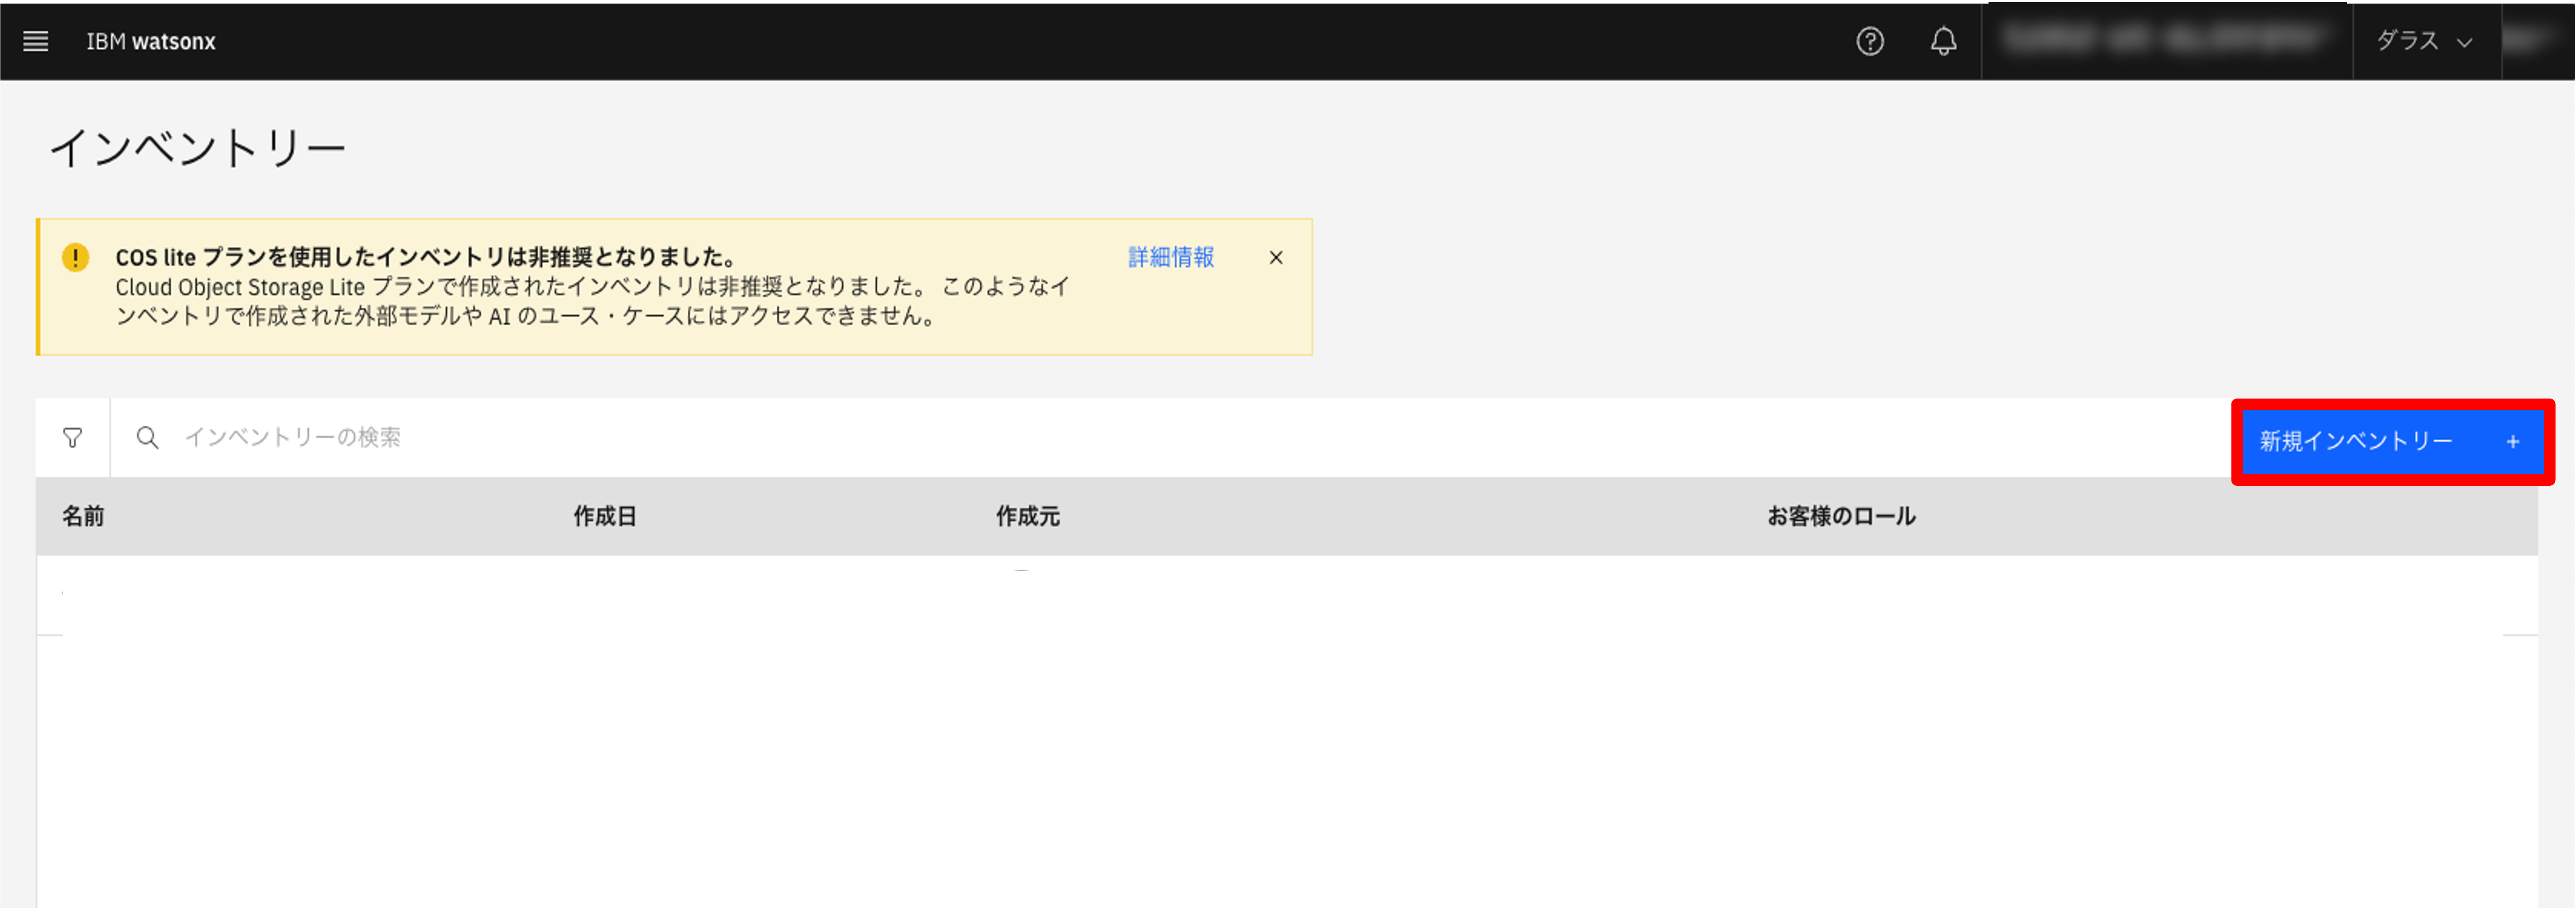Open the blurred account switcher in header
2576x908 pixels.
coord(2165,40)
